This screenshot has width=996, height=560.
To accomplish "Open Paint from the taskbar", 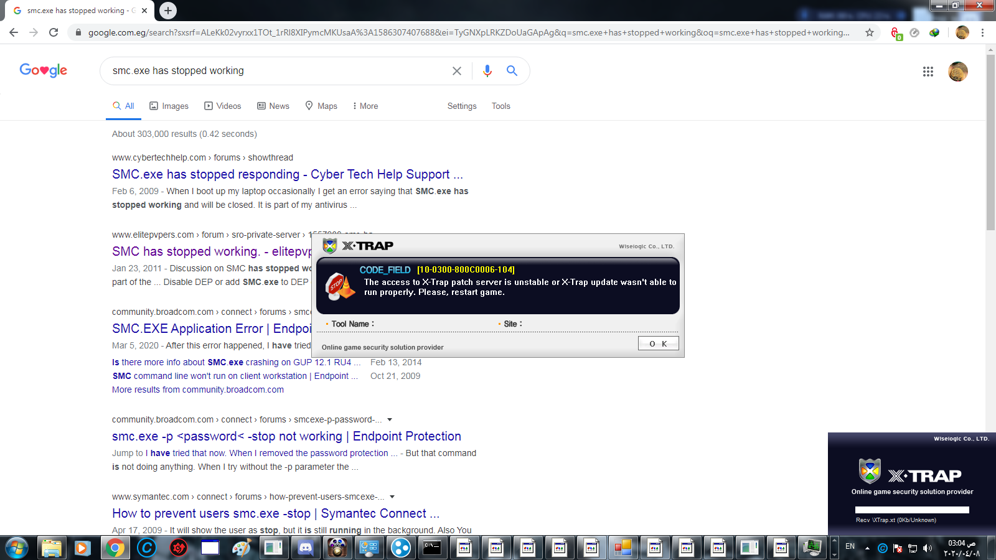I will 242,548.
